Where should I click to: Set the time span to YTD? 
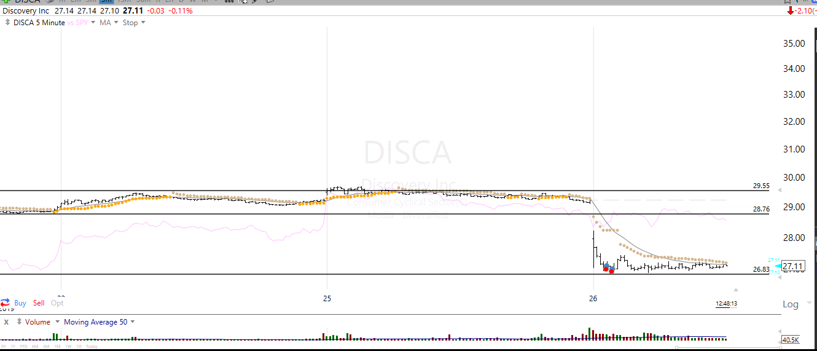[x=23, y=346]
